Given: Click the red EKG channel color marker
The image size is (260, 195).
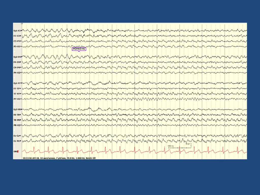Looking at the screenshot, I should pos(18,151).
